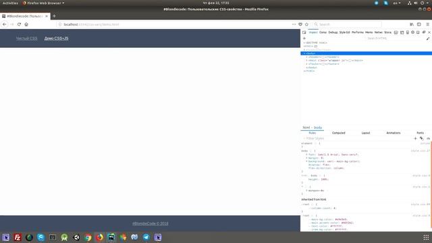Viewport: 432px width, 243px height.
Task: Select the body breadcrumb item
Action: tap(318, 128)
